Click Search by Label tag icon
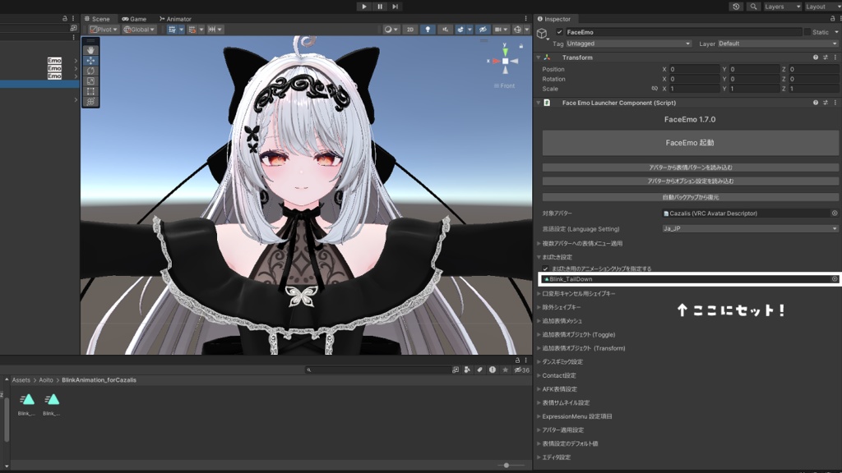842x473 pixels. coord(479,370)
